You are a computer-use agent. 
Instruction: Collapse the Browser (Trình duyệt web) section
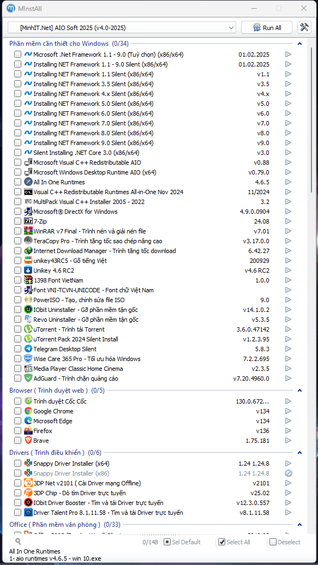tap(299, 390)
